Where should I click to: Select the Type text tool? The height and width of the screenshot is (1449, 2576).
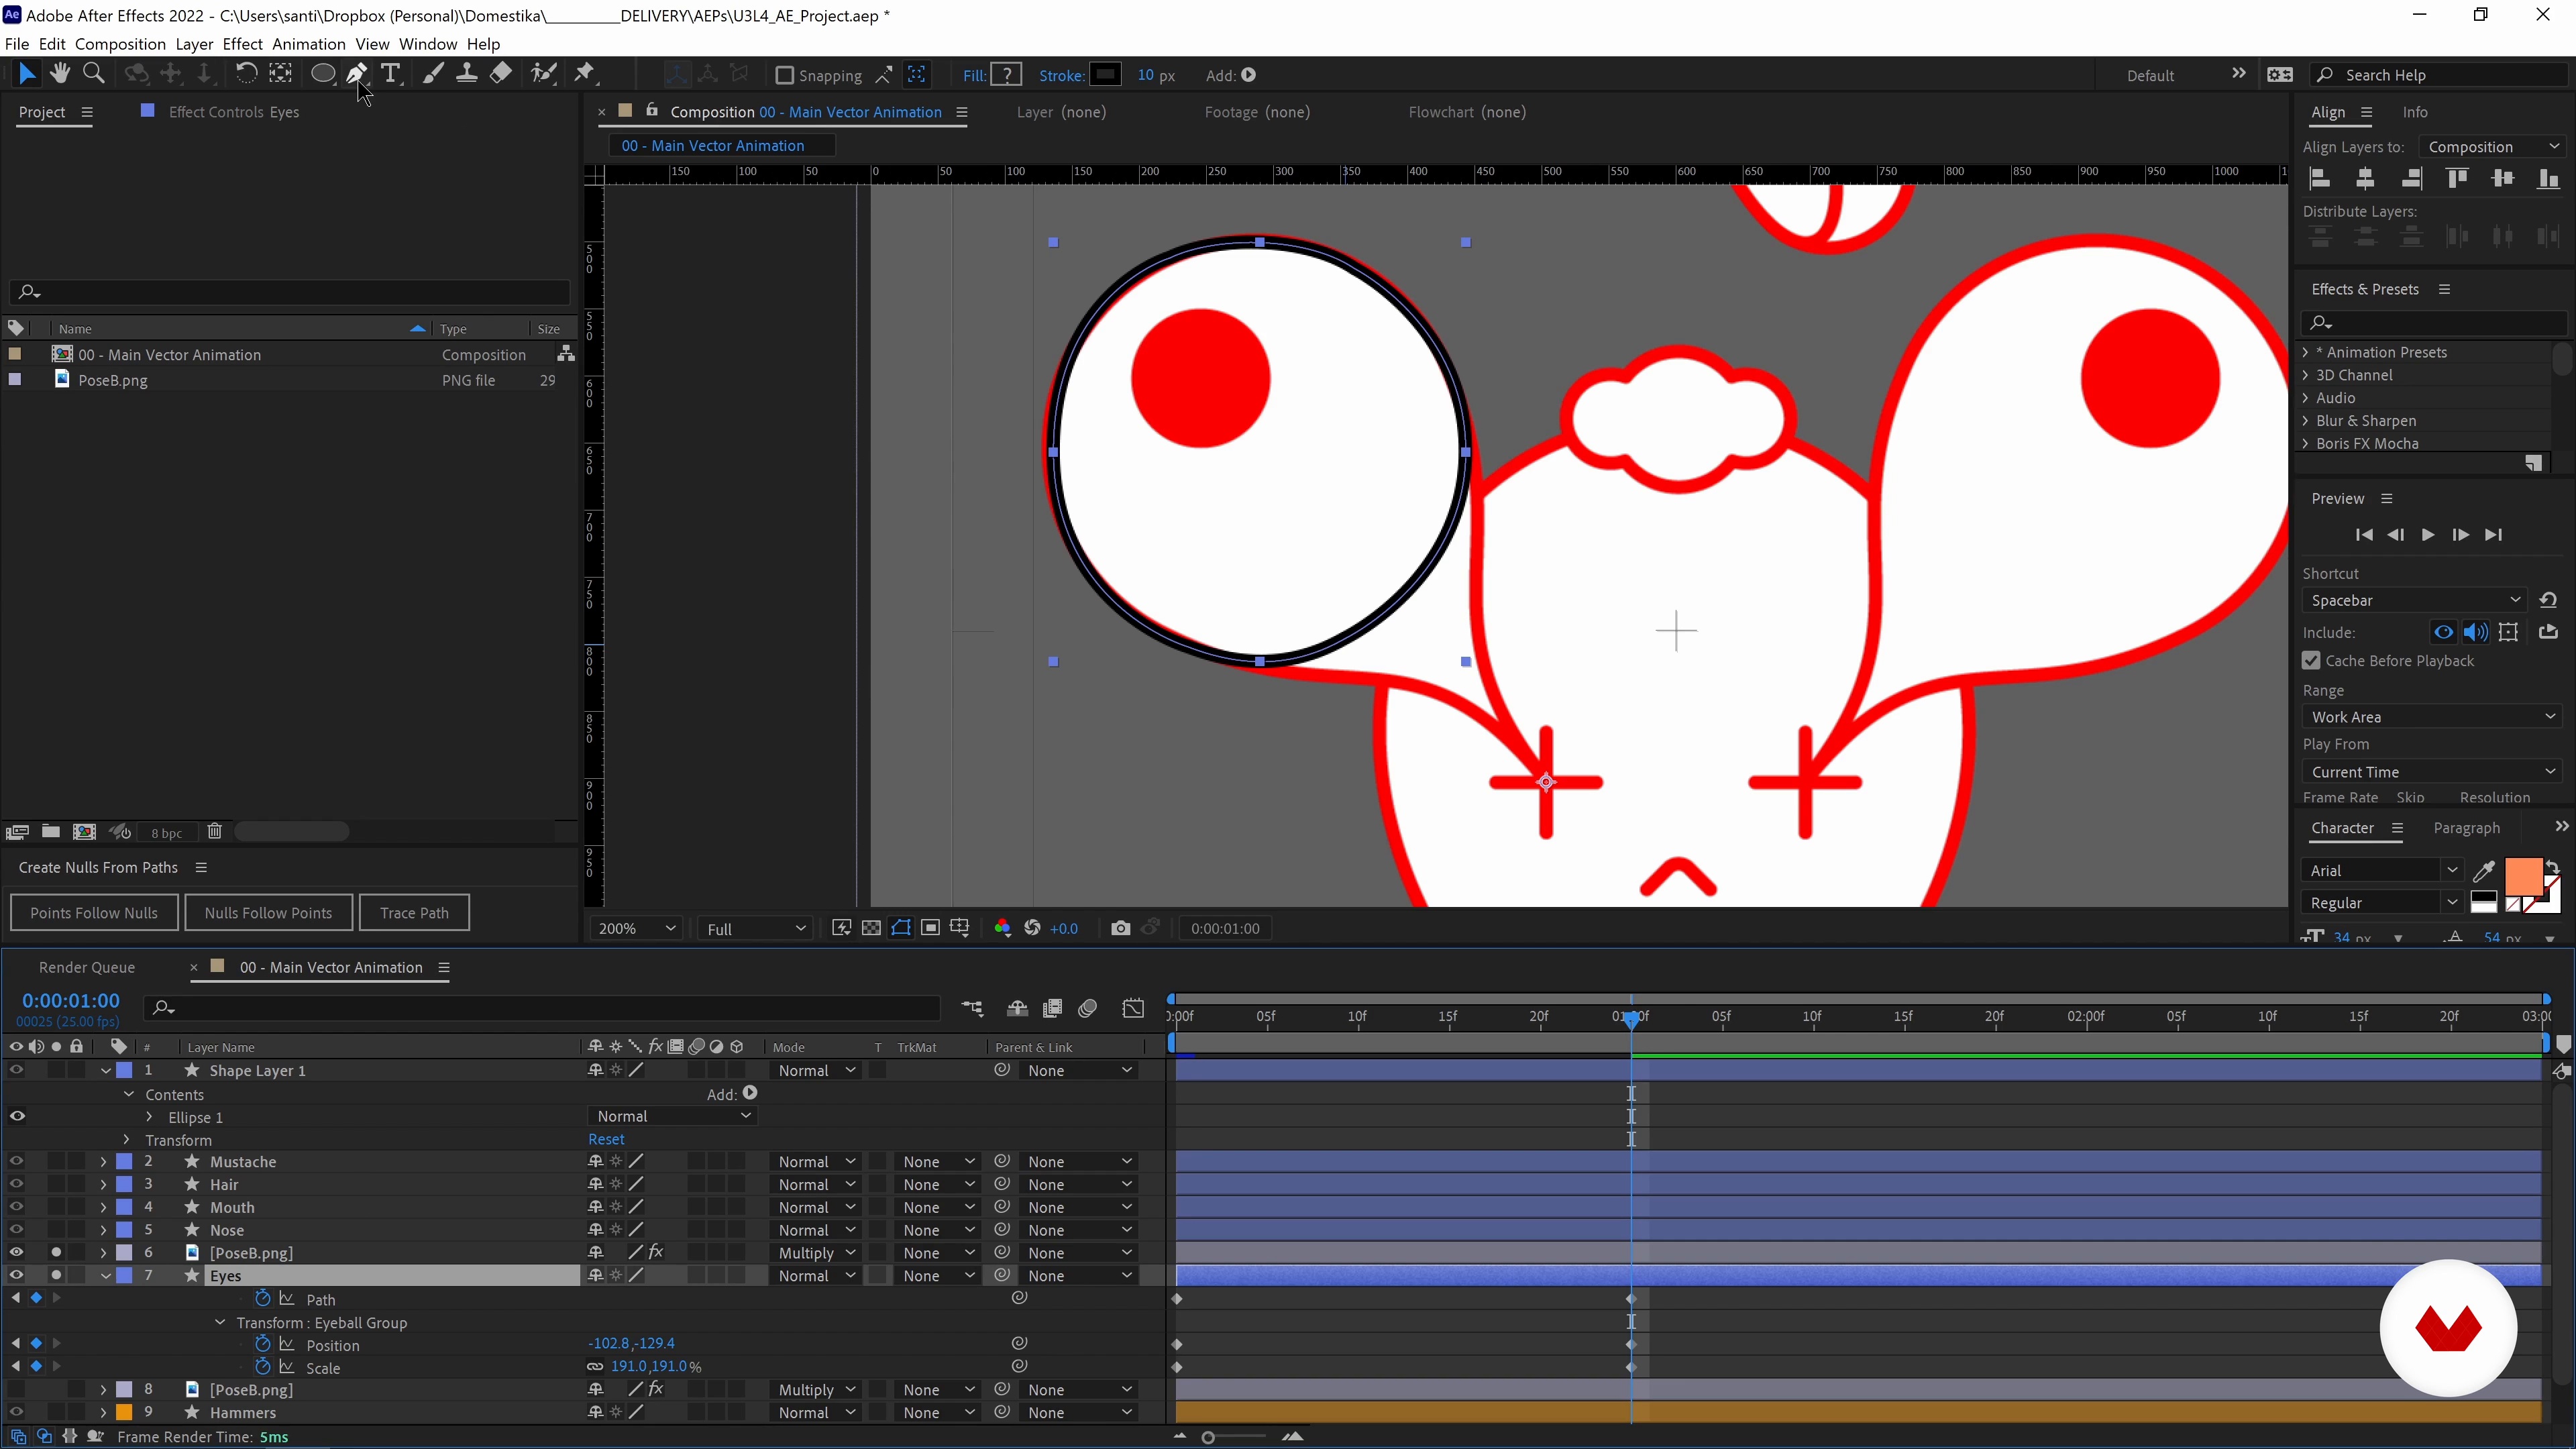(391, 74)
